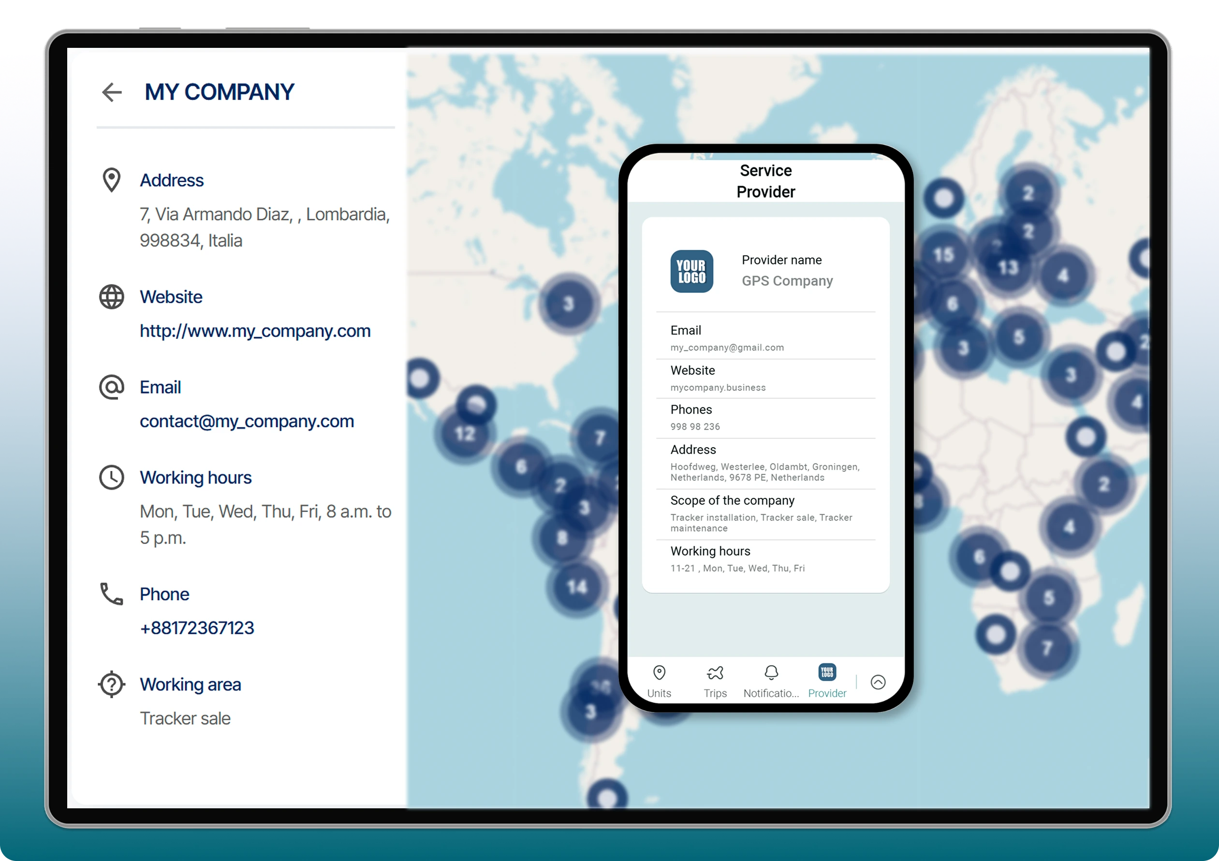This screenshot has width=1219, height=861.
Task: Click the Working area target icon
Action: pos(112,684)
